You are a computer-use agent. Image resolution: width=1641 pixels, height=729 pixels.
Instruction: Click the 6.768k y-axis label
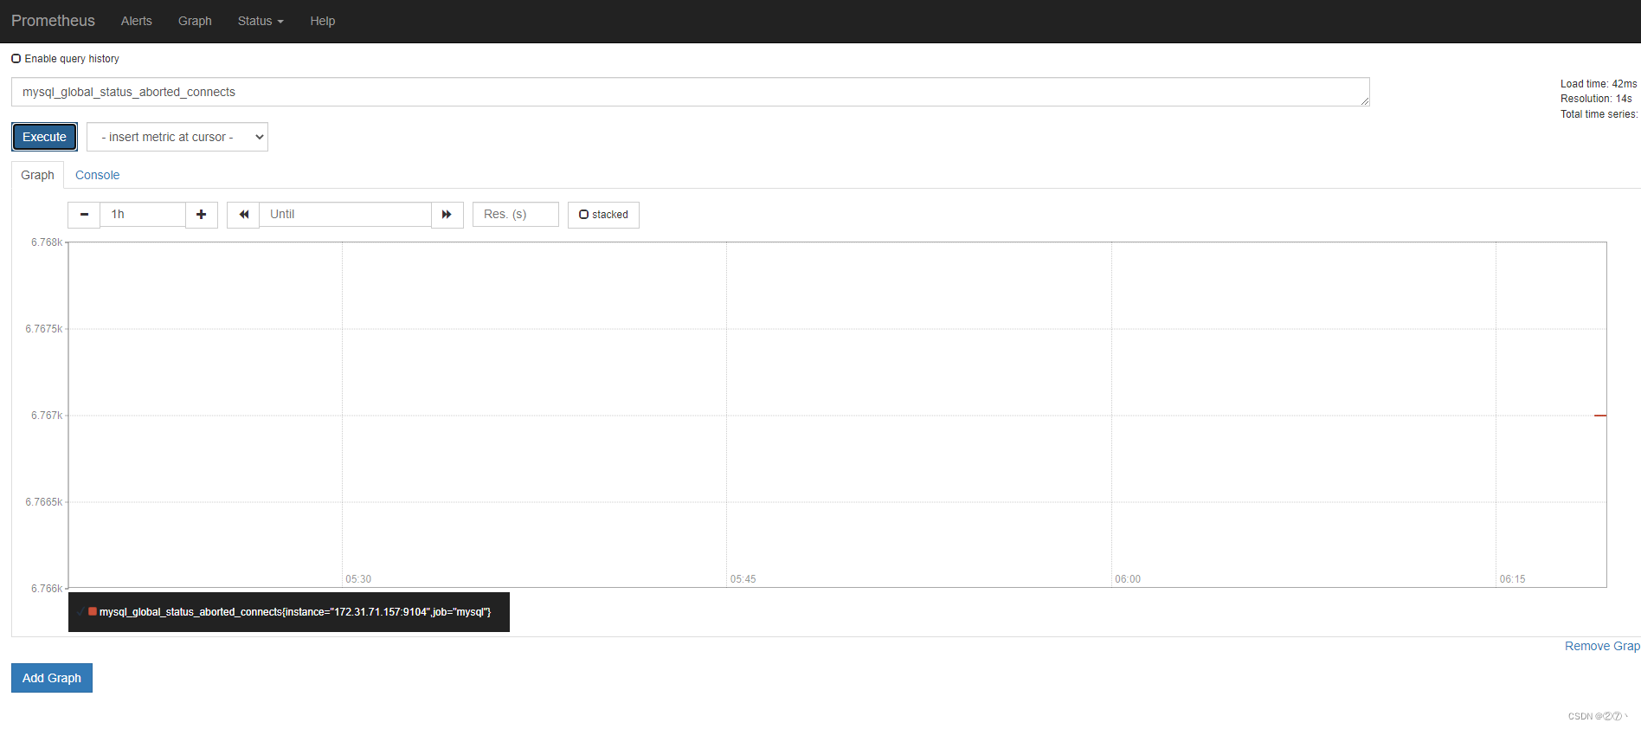(x=47, y=242)
